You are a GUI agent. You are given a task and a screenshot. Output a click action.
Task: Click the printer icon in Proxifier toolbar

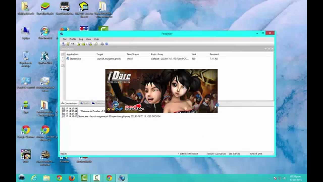(x=102, y=44)
